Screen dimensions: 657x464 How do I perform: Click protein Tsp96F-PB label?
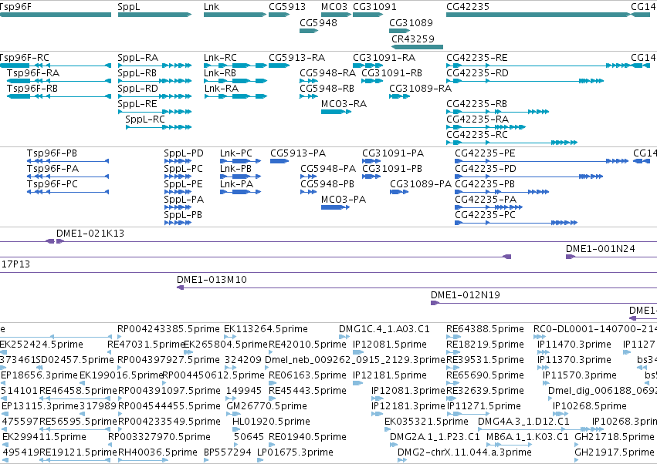tap(52, 153)
